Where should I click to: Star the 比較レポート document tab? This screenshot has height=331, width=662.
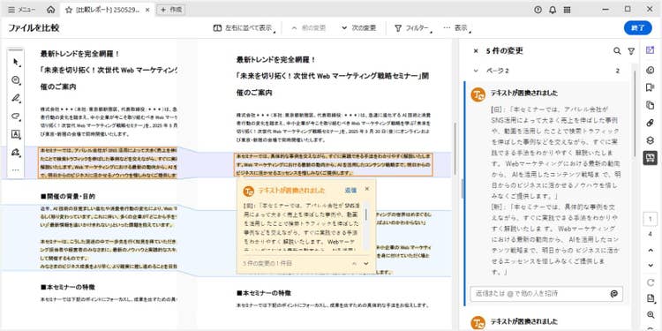tap(69, 10)
